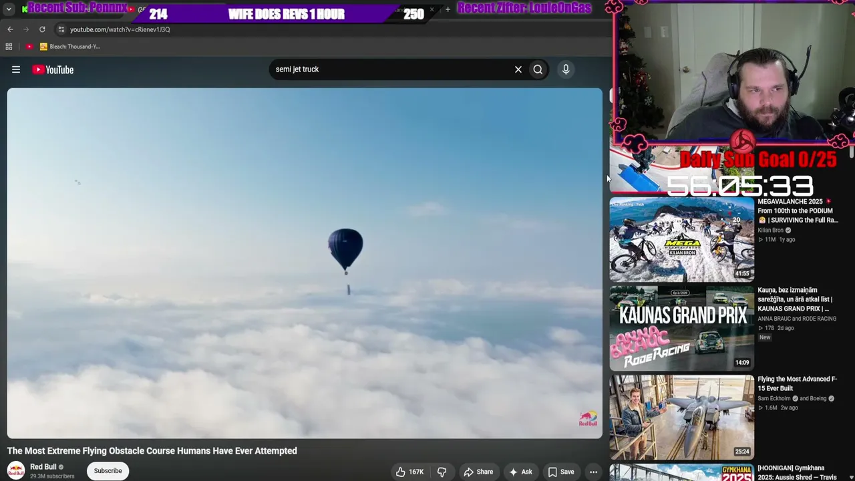The image size is (855, 481).
Task: Start voice search with the microphone
Action: pos(566,69)
